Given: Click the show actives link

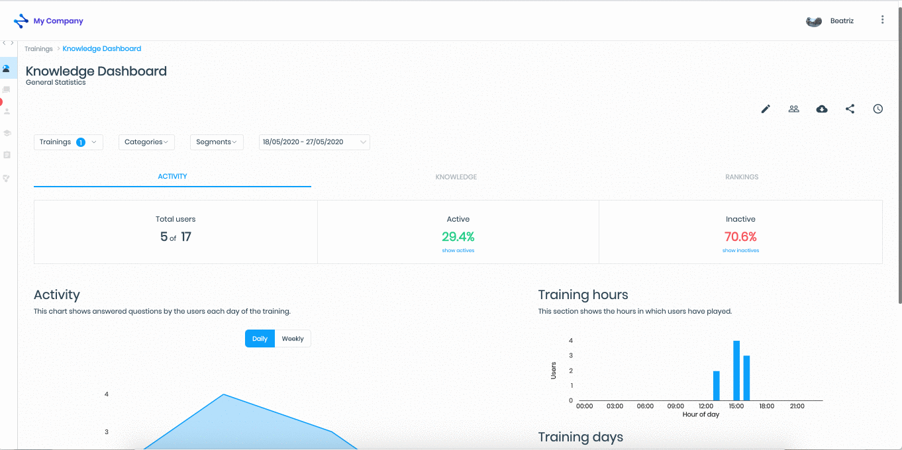Looking at the screenshot, I should [x=458, y=251].
